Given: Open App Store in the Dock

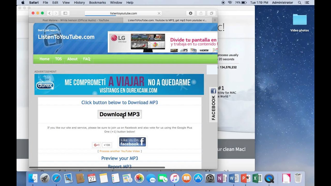Looking at the screenshot, I should coord(198,178).
